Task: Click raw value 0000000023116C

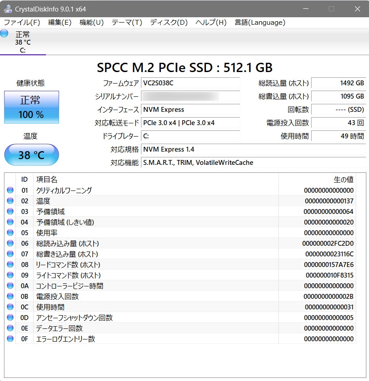Action: (329, 254)
